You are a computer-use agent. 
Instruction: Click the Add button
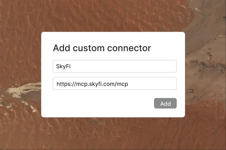[165, 103]
